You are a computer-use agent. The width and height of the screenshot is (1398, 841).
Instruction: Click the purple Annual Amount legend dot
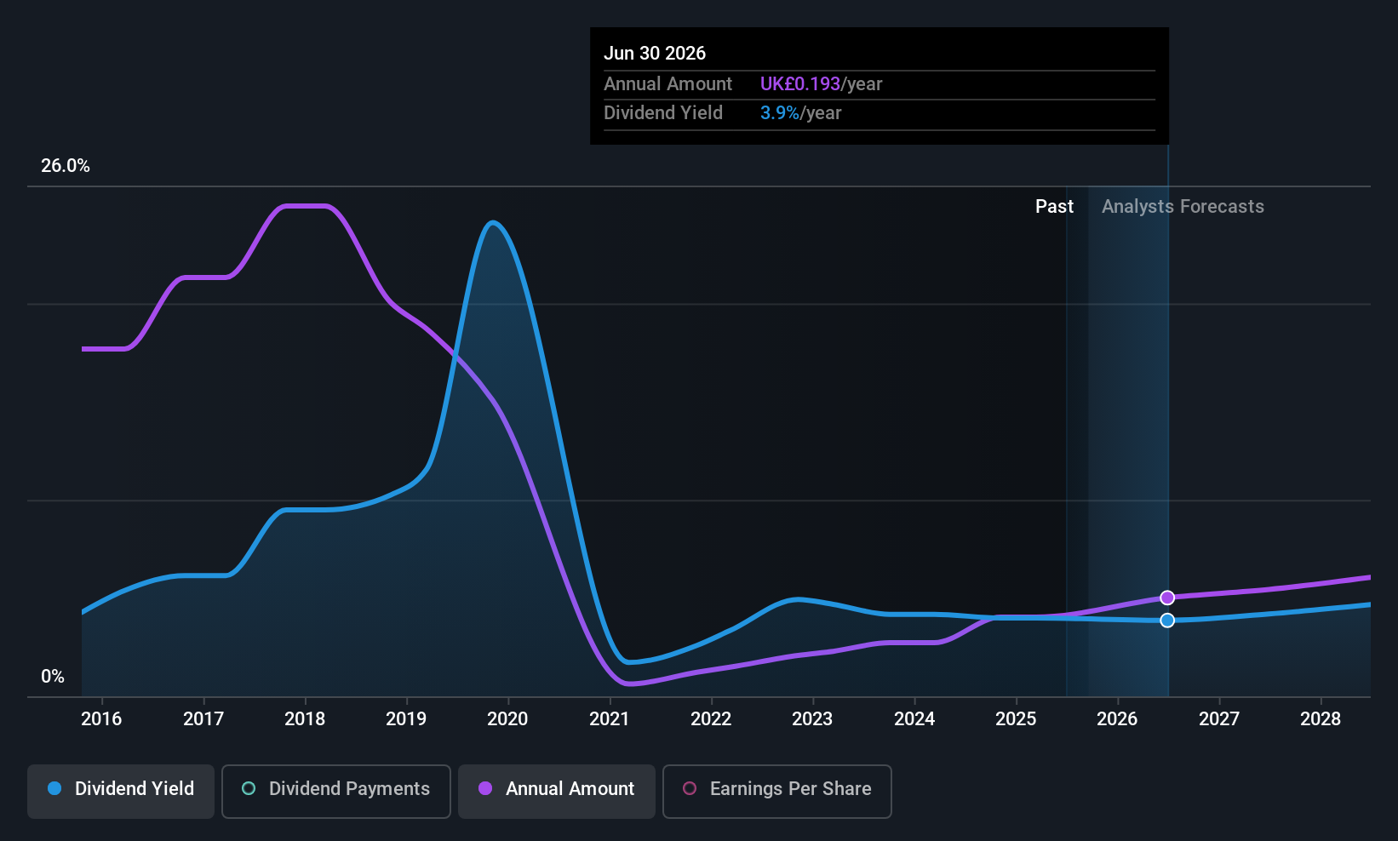[x=485, y=788]
